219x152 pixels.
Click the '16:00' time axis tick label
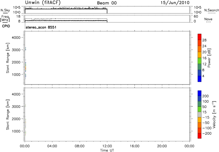(x=134, y=146)
